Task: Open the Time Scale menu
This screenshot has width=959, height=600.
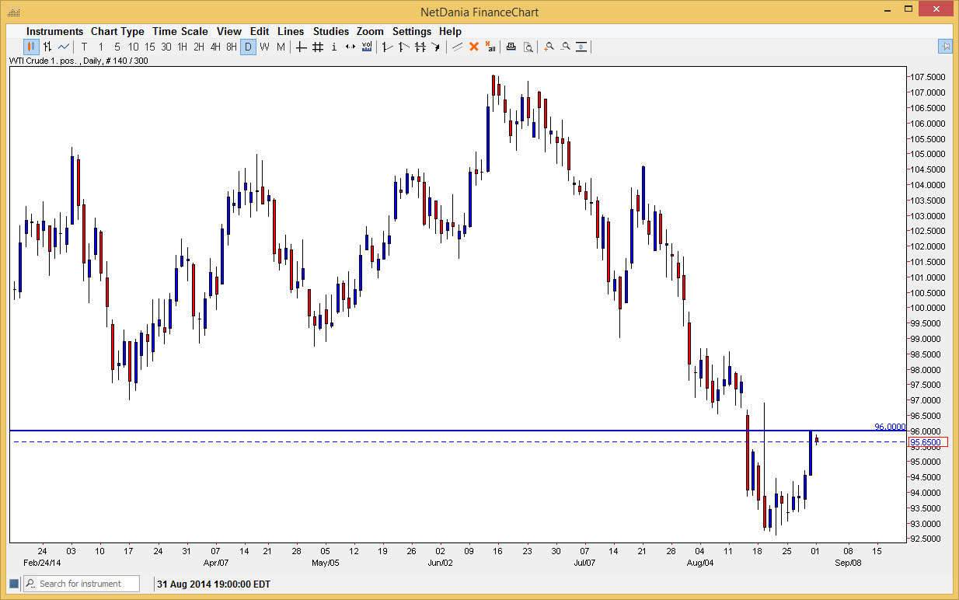Action: click(x=180, y=31)
